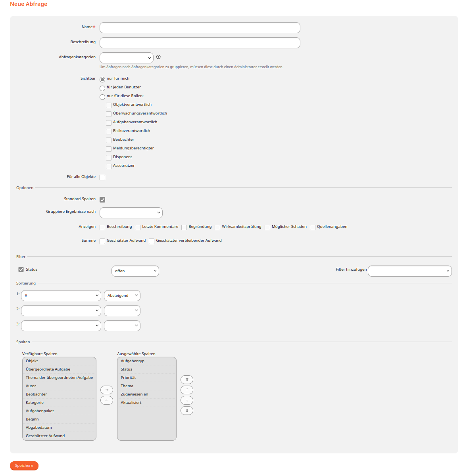Select 'Aktualisiert' in selected columns
467x472 pixels.
click(146, 403)
